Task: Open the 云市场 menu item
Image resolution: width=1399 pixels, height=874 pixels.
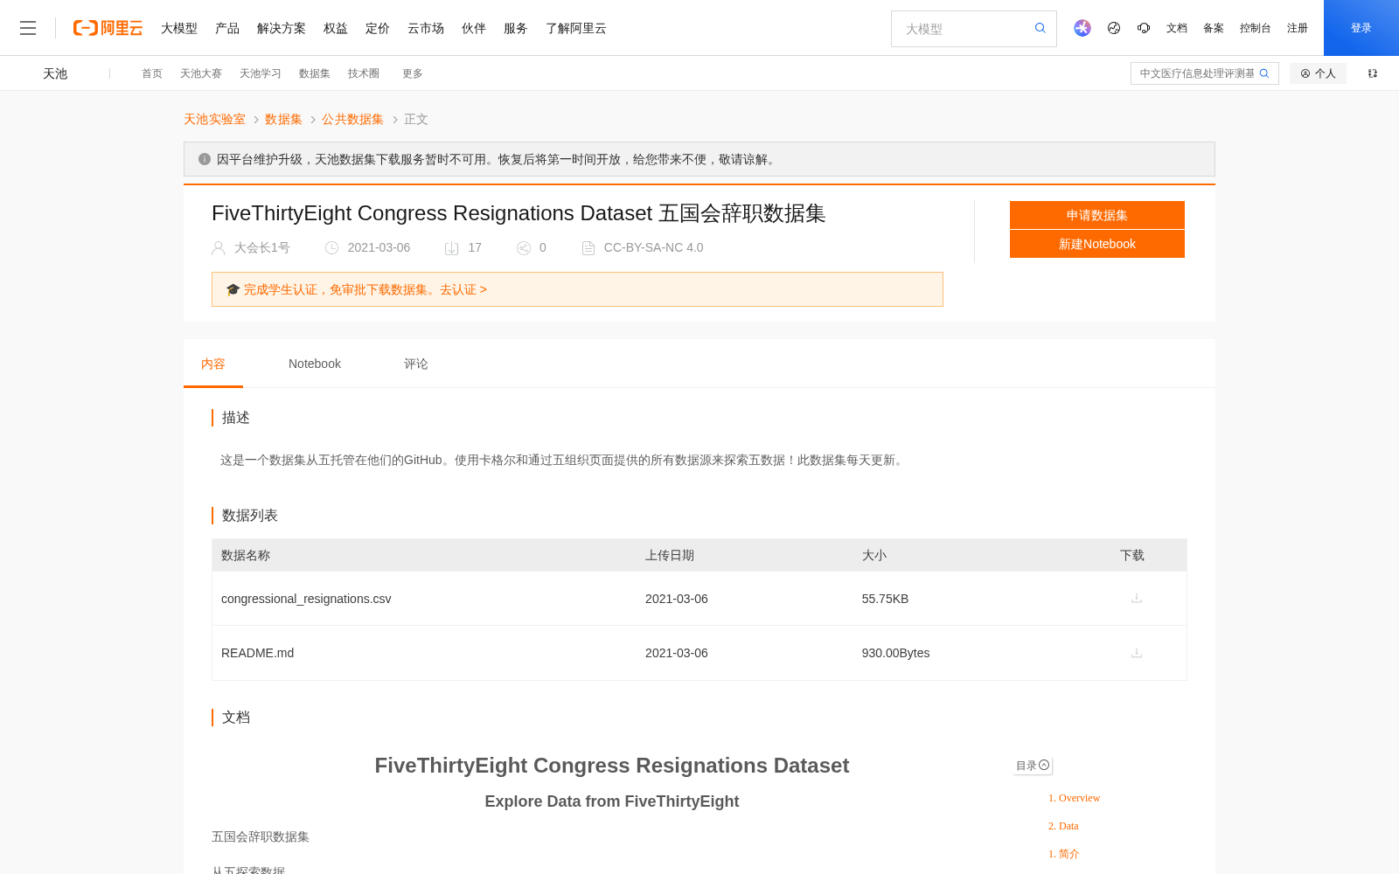Action: (426, 28)
